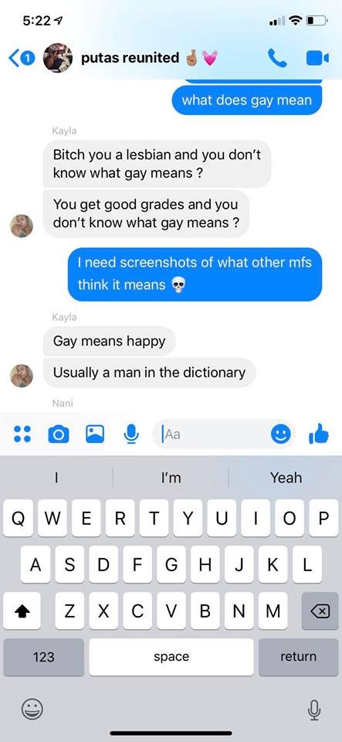Screen dimensions: 342x742
Task: Send a thumbs-up like
Action: click(318, 434)
